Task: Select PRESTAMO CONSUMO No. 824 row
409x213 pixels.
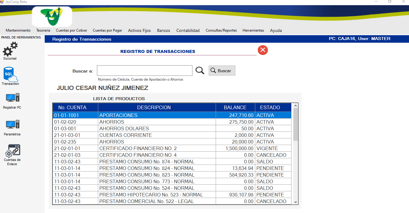Action: click(172, 168)
